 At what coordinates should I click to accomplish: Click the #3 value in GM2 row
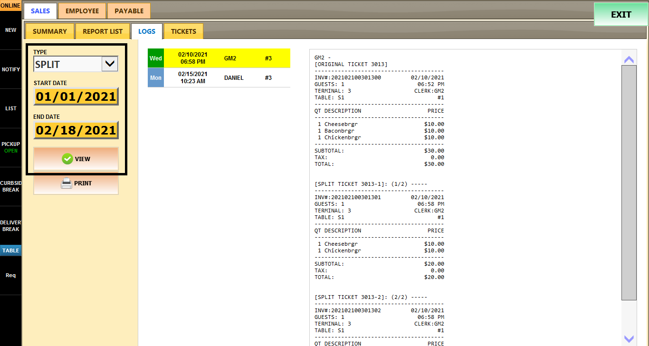268,58
